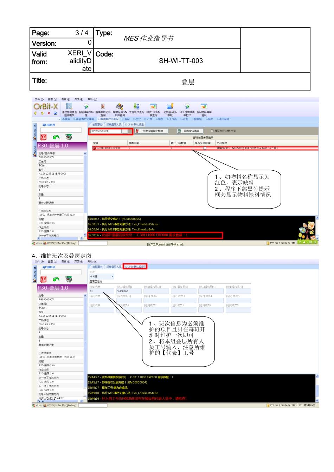Viewport: 334px width, 472px height.
Task: Open the 查询物料异常情况 toolbar icon
Action: [204, 106]
